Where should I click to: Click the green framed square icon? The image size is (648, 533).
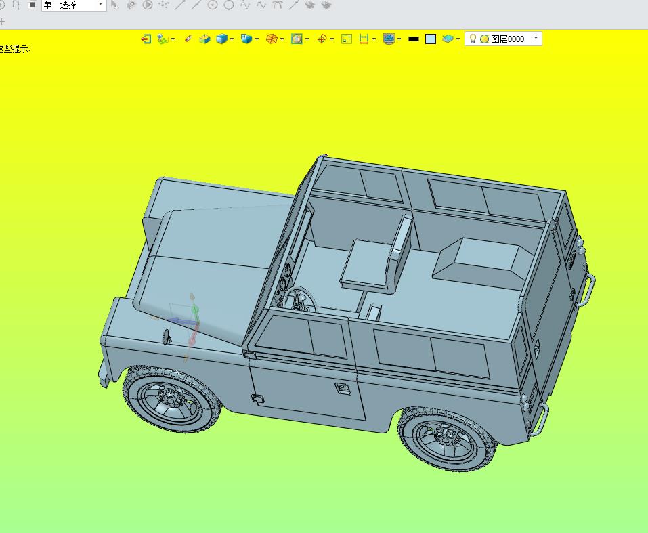pos(347,39)
